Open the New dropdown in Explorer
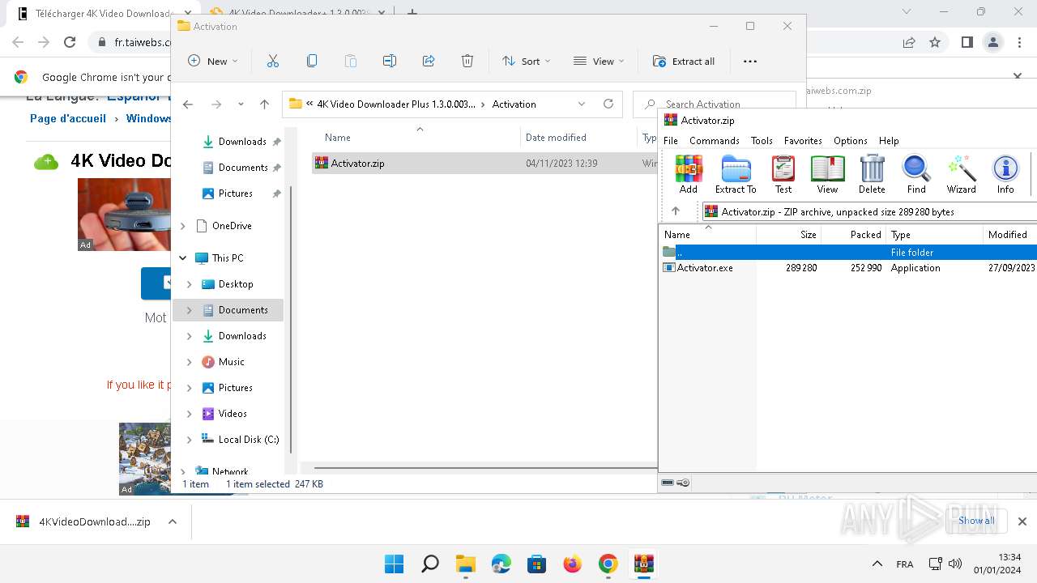This screenshot has height=583, width=1037. tap(213, 61)
